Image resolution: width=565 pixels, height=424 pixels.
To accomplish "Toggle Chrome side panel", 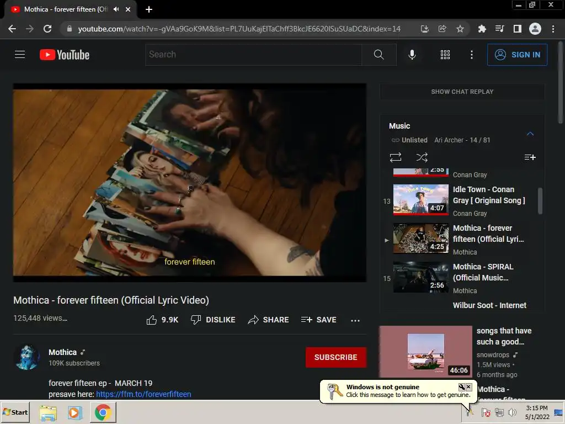I will (x=517, y=29).
